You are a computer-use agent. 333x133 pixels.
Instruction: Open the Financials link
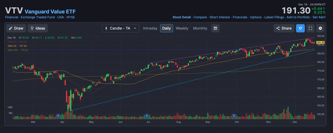click(x=240, y=17)
